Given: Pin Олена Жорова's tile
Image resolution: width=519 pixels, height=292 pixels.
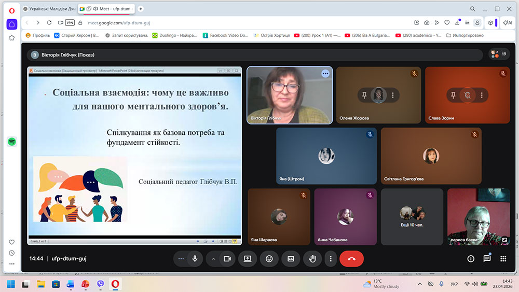Looking at the screenshot, I should click(x=364, y=95).
